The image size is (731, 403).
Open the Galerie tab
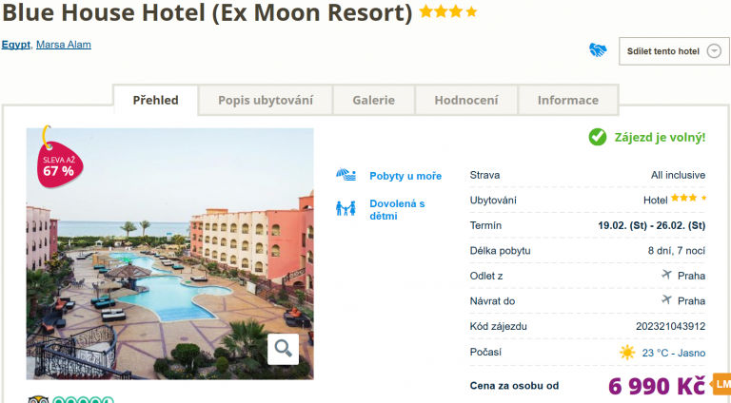[373, 100]
